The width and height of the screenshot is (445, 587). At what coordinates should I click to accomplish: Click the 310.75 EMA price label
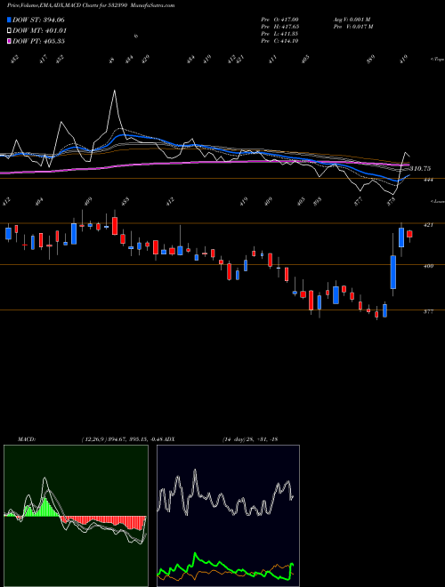click(421, 169)
